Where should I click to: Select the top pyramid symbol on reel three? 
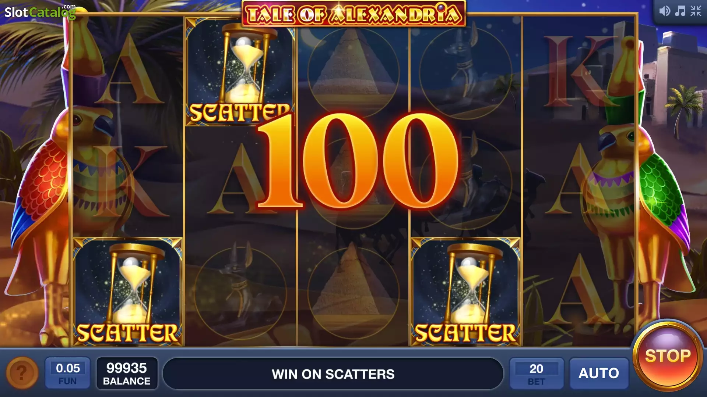(x=353, y=72)
